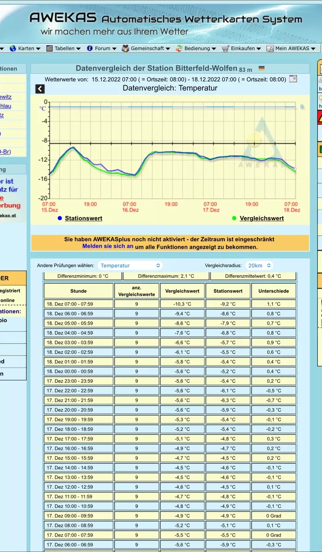This screenshot has height=552, width=322.
Task: Click the '18. Dez 07:00 - 07:59' cell
Action: pyautogui.click(x=78, y=304)
